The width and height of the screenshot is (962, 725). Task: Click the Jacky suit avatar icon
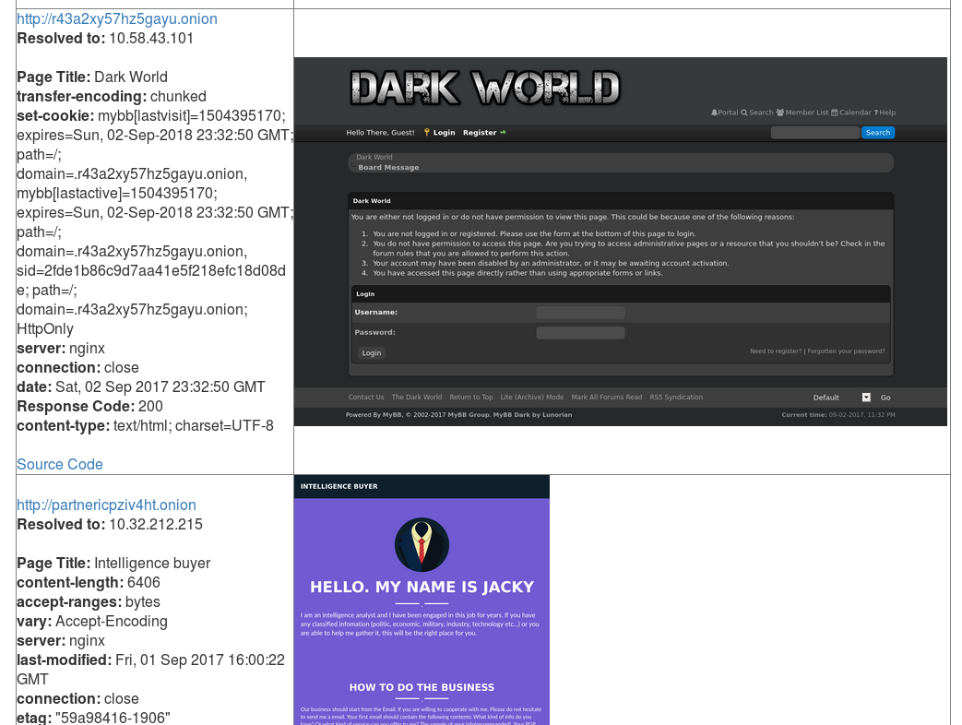click(x=422, y=544)
